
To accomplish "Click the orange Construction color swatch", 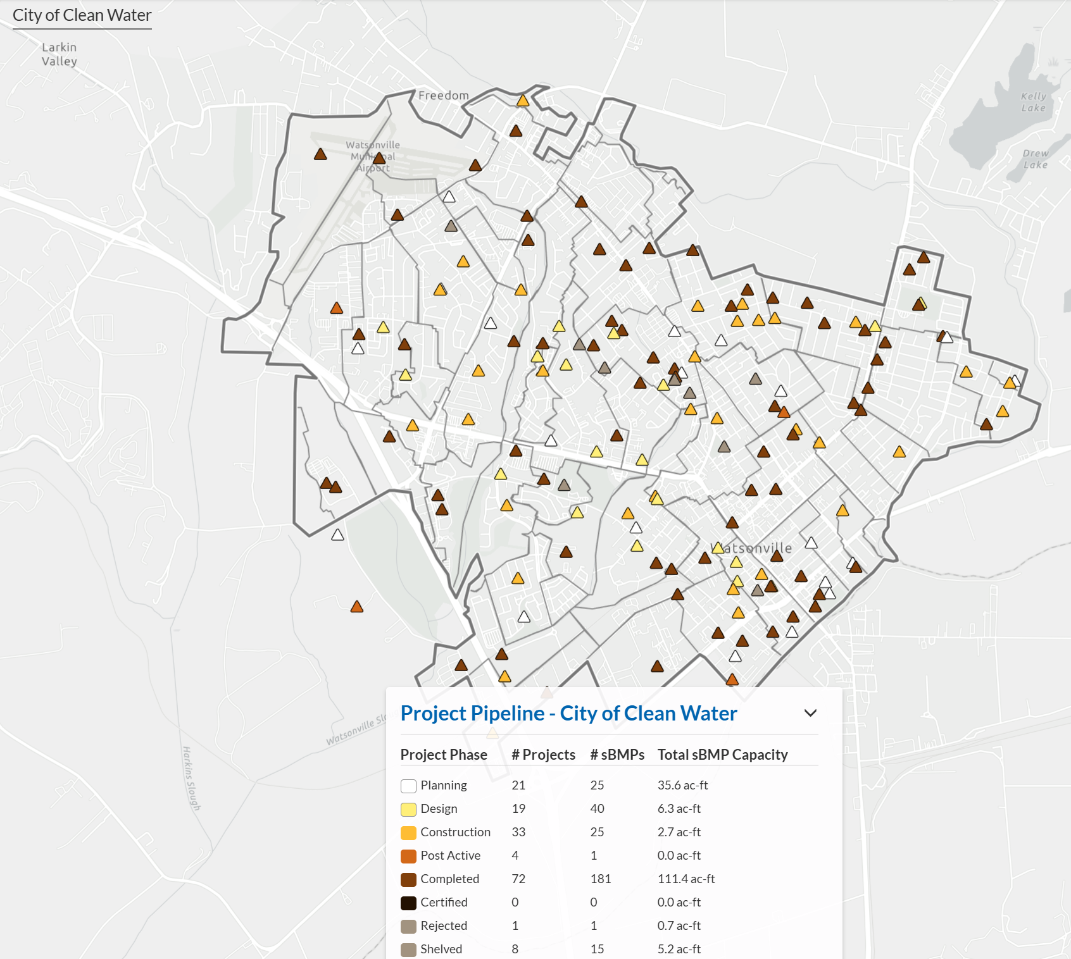I will point(408,832).
